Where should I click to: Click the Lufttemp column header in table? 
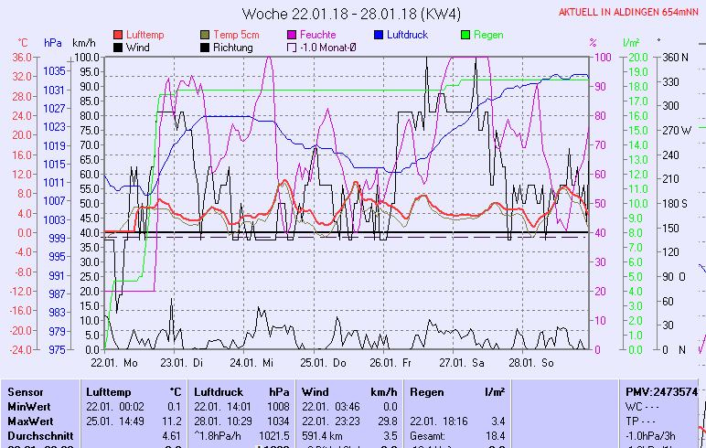click(x=107, y=391)
